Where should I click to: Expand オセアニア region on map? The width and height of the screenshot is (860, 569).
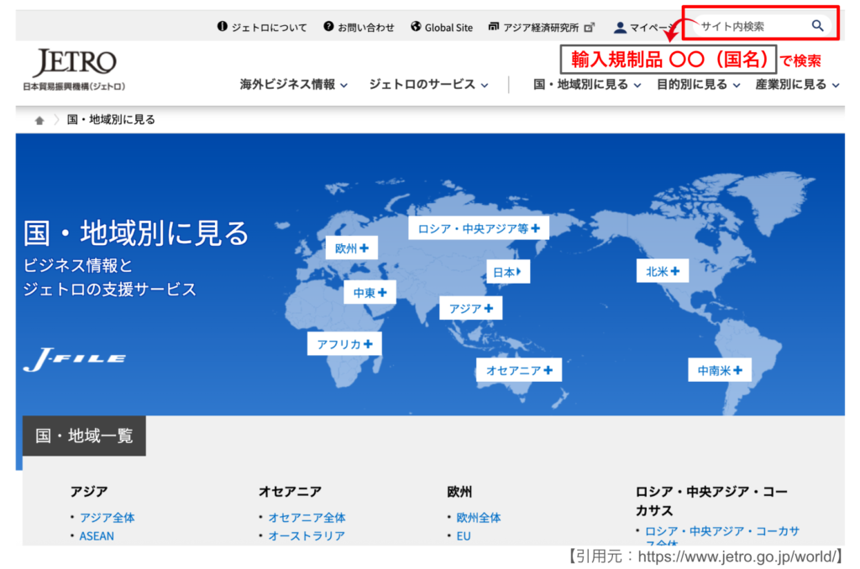519,370
